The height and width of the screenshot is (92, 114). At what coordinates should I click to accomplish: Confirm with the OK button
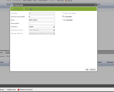click(x=87, y=70)
